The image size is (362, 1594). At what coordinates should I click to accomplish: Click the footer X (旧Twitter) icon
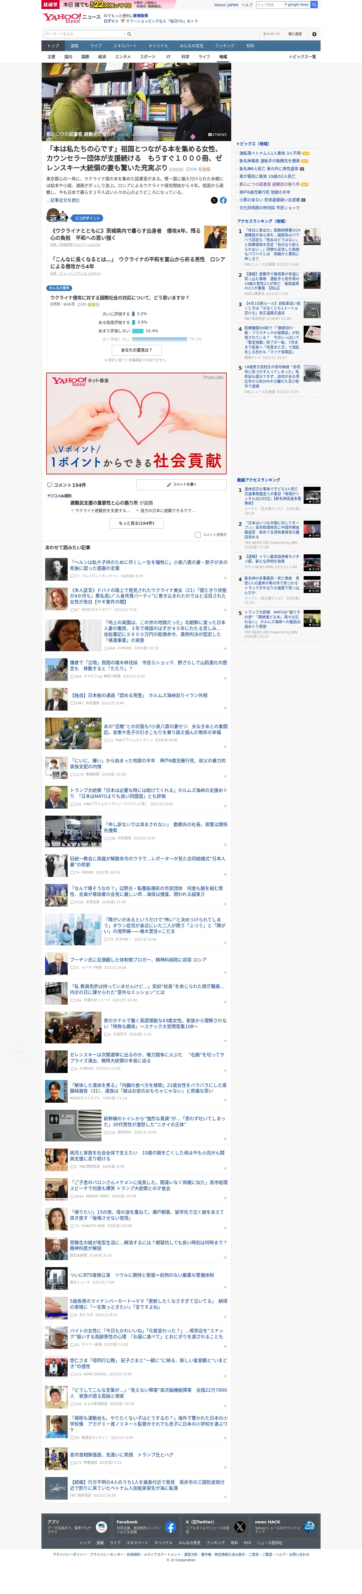tap(240, 1526)
